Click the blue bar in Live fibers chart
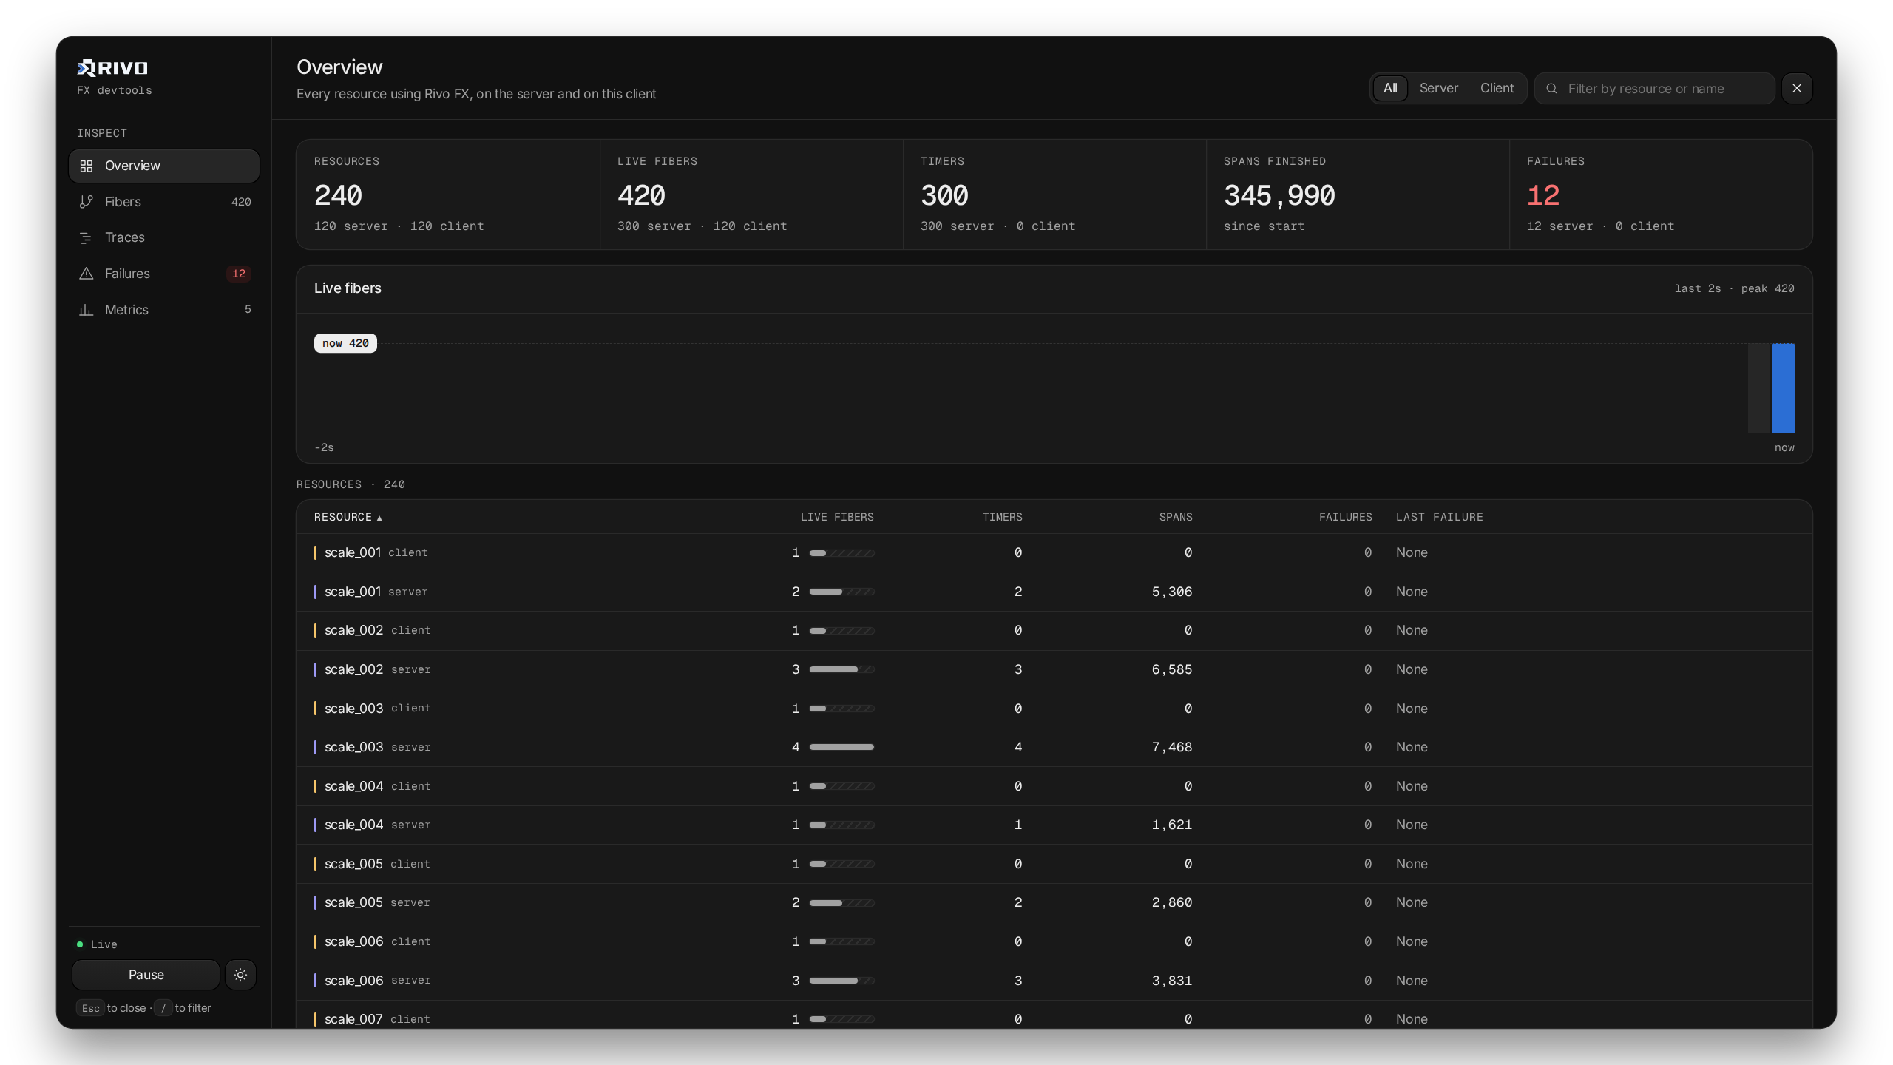This screenshot has height=1065, width=1893. [1783, 388]
